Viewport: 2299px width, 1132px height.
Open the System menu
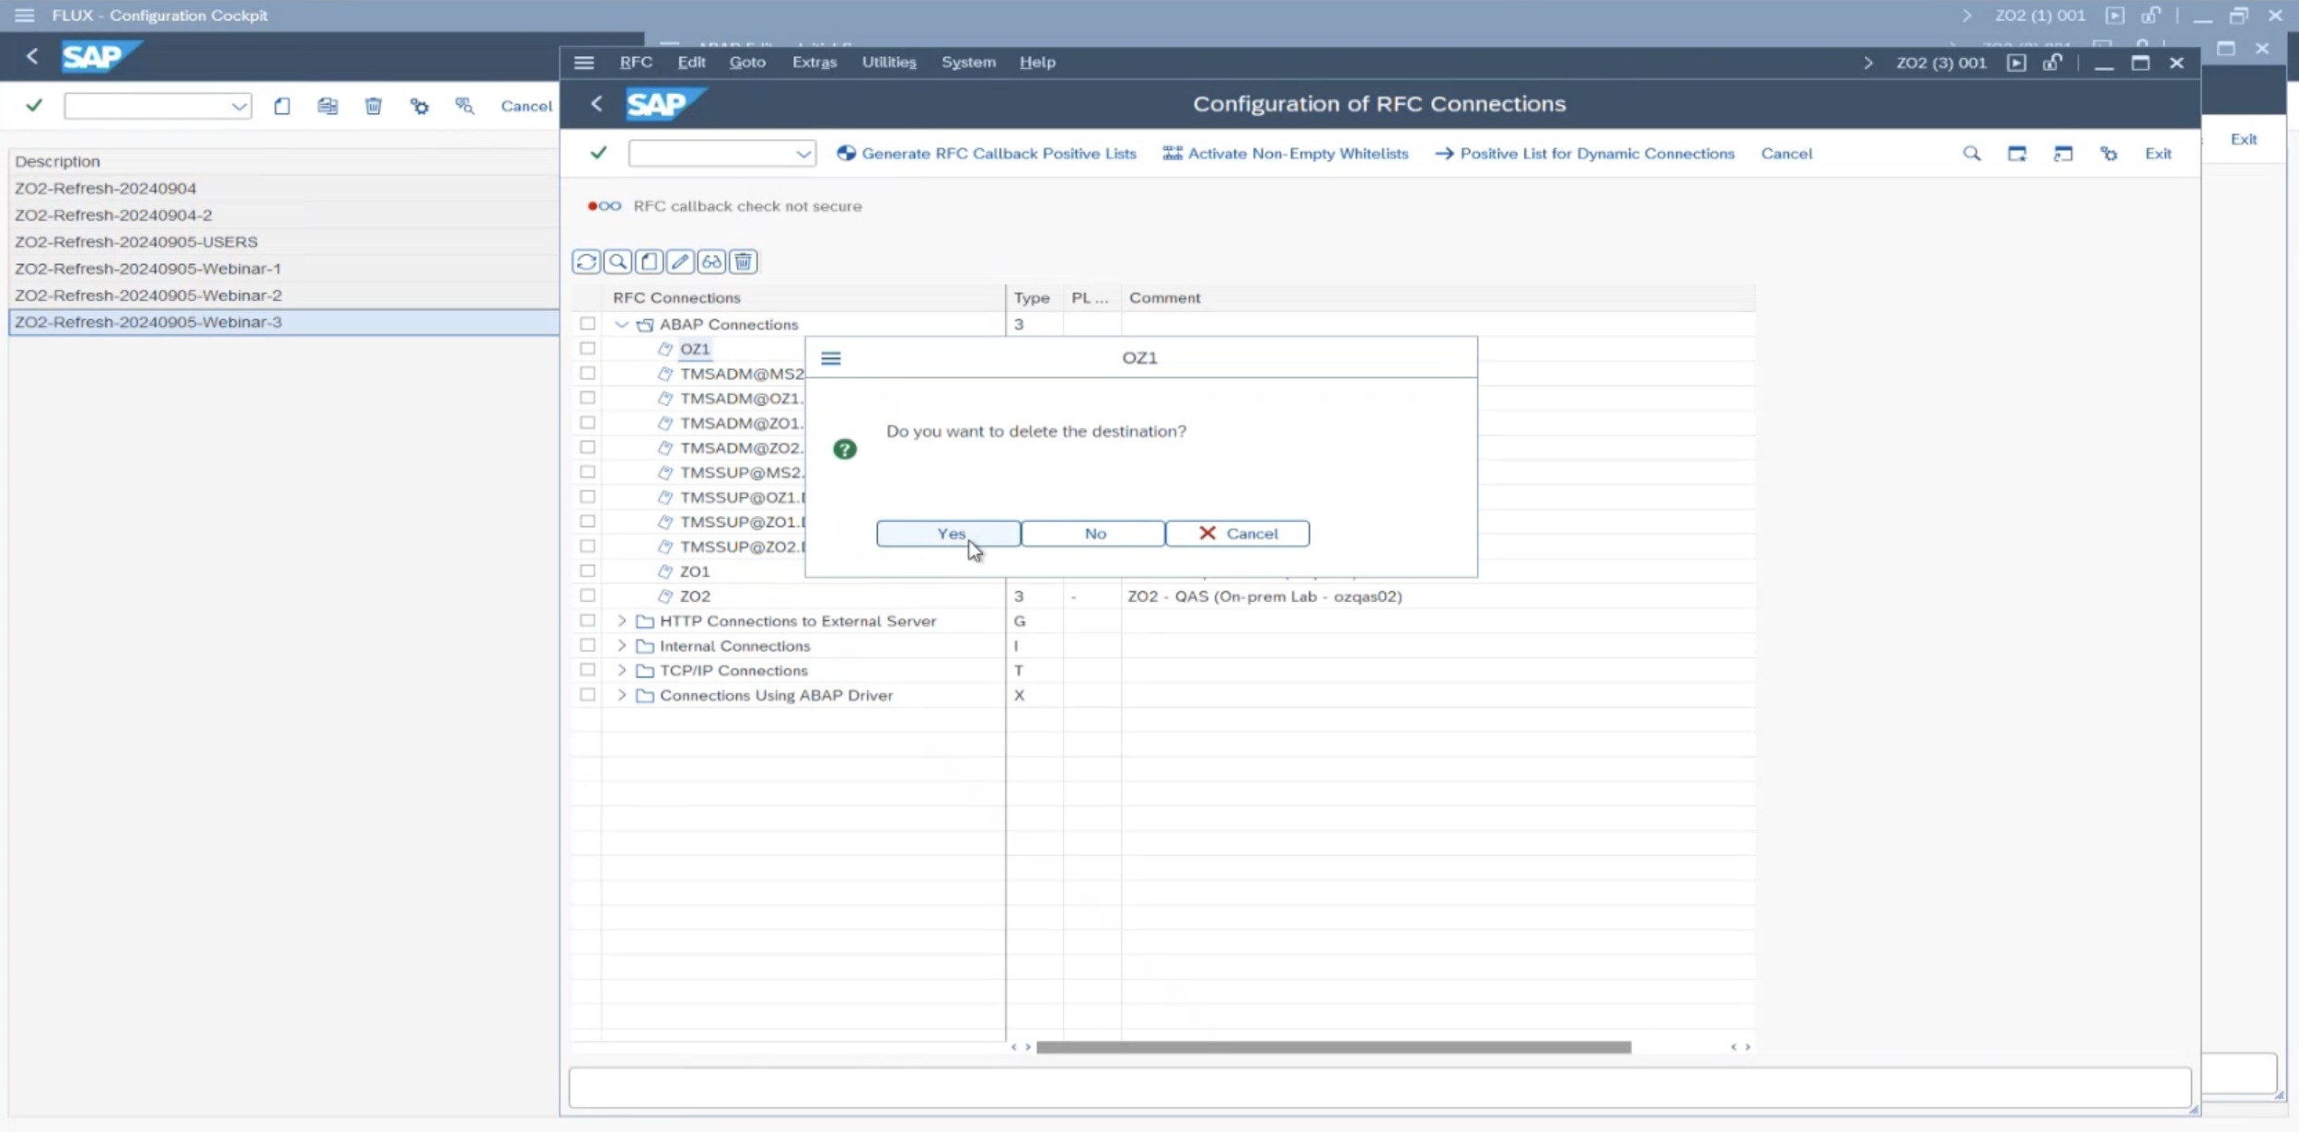click(x=968, y=62)
